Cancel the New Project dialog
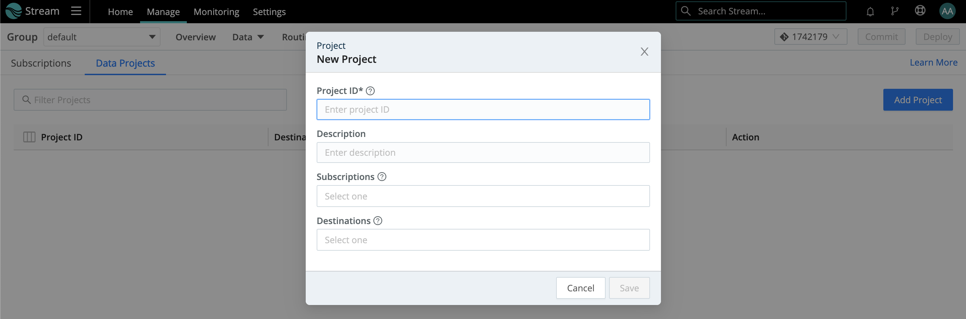 click(x=580, y=288)
